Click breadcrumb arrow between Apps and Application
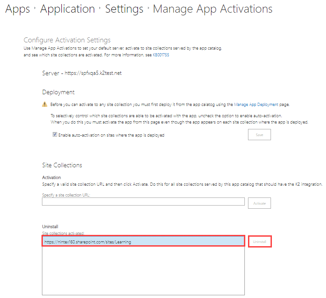The width and height of the screenshot is (326, 298). point(35,9)
